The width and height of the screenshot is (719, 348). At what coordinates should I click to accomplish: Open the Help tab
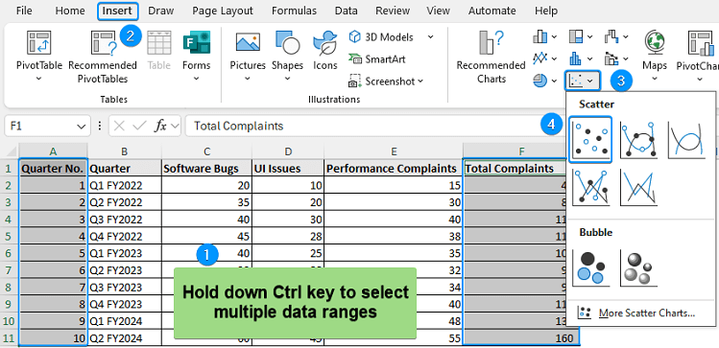click(x=546, y=11)
